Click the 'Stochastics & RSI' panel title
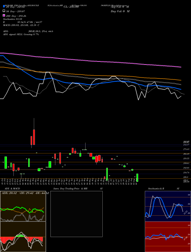Screen dimensions: 191x252 (x=163, y=189)
